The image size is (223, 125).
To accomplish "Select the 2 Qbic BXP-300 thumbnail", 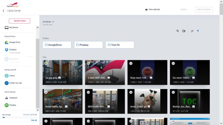I will pos(105,73).
